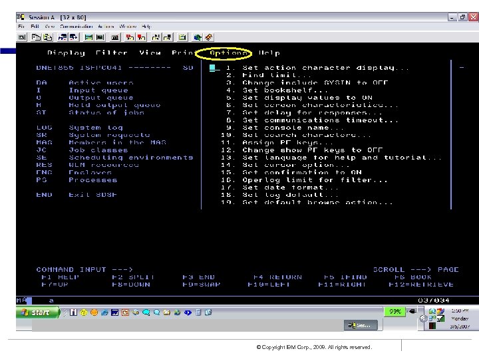Viewport: 479px width, 359px height.
Task: Click the Copy toolbar icon
Action: click(36, 37)
